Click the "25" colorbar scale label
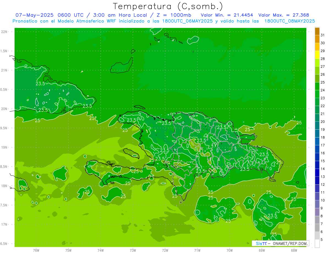The width and height of the screenshot is (330, 254). click(323, 82)
